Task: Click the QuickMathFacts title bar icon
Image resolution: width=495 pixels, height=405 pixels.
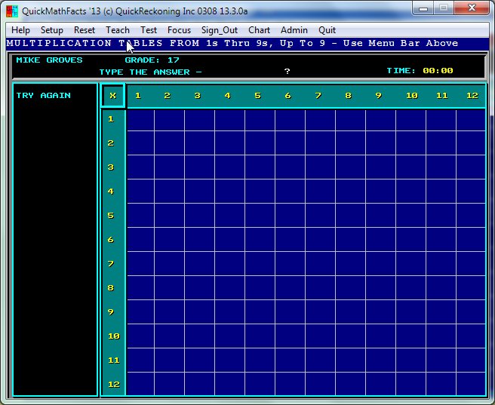Action: pyautogui.click(x=12, y=11)
